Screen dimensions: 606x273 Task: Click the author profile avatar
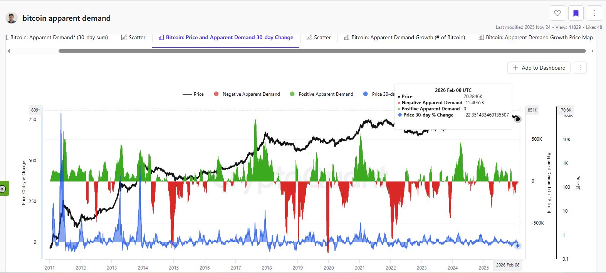(x=12, y=18)
